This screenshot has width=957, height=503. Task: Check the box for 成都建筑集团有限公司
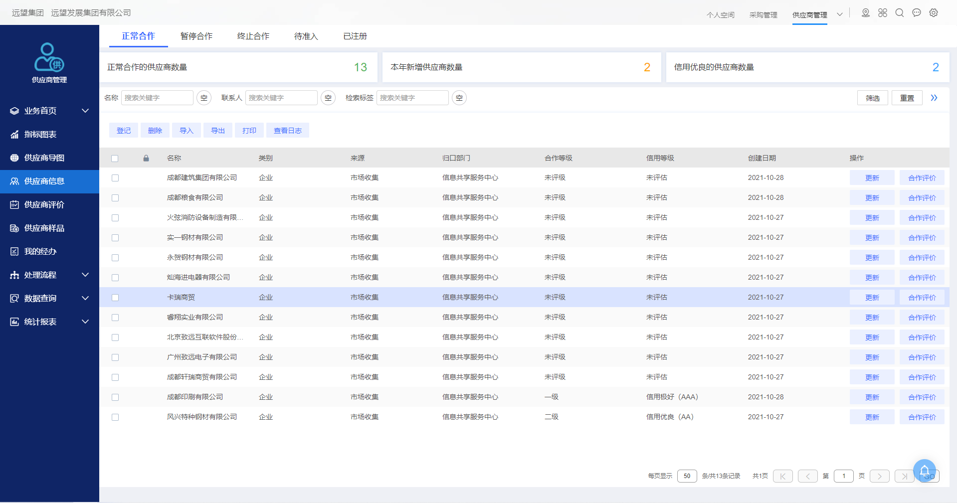pyautogui.click(x=115, y=178)
